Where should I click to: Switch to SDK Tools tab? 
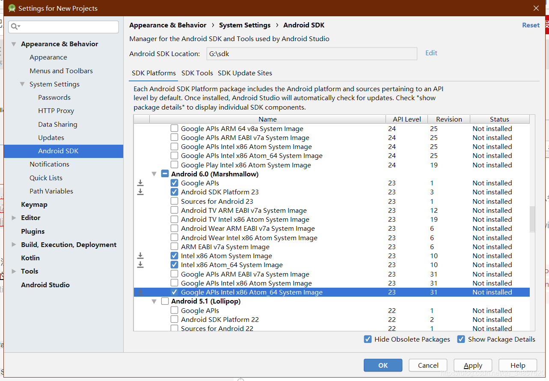[x=197, y=73]
